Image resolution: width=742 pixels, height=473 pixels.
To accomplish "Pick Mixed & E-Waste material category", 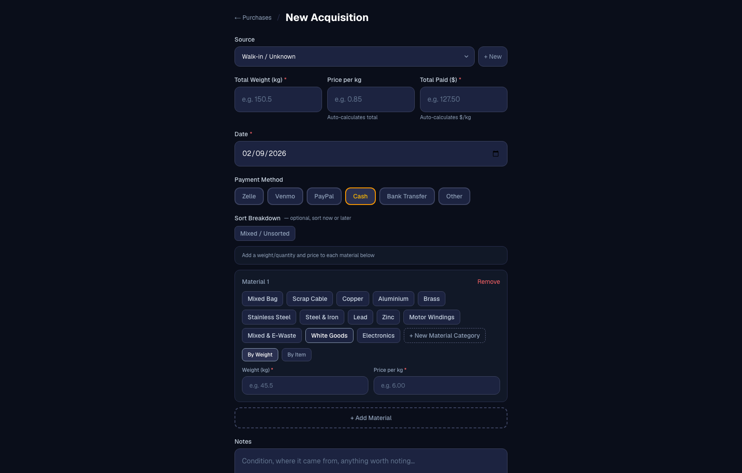I will coord(272,335).
